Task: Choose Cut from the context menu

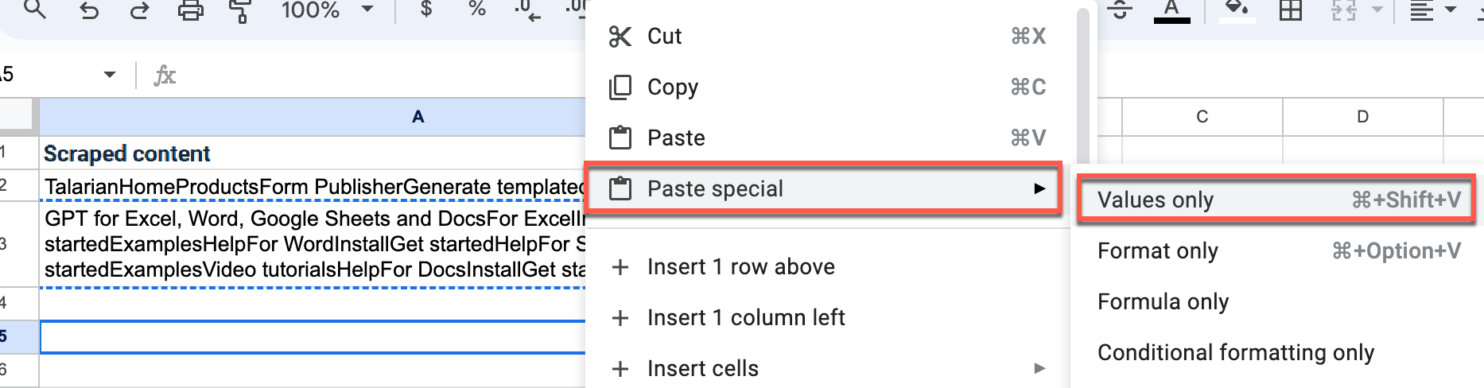Action: [664, 37]
